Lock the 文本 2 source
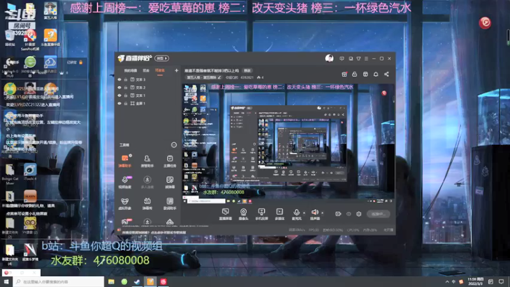This screenshot has height=287, width=510. [126, 87]
